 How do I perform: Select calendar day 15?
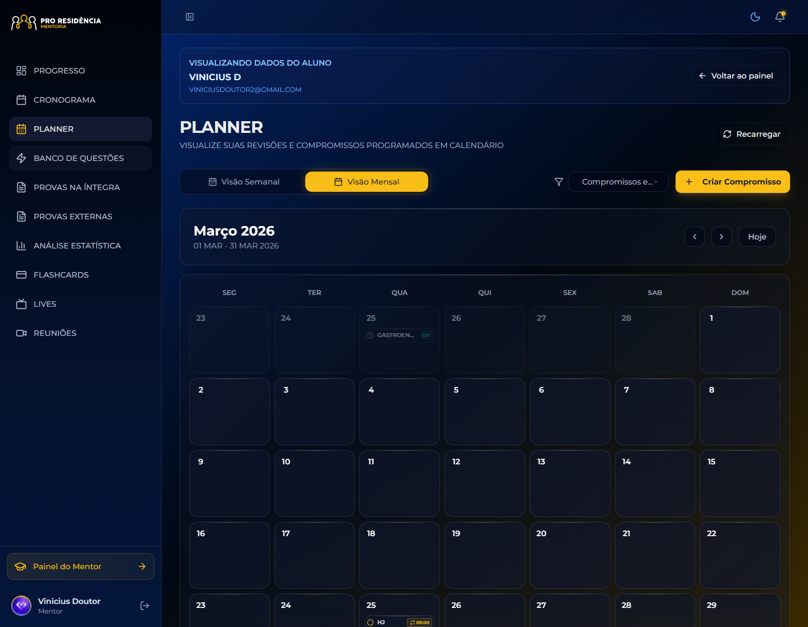coord(740,483)
